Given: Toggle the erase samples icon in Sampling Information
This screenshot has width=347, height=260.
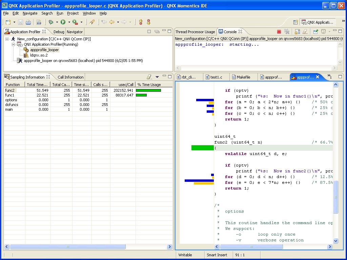Looking at the screenshot, I should pos(148,77).
